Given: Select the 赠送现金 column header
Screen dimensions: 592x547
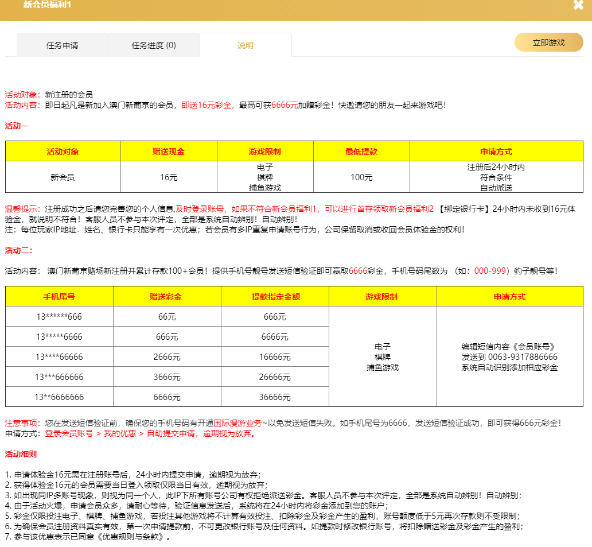Looking at the screenshot, I should 169,152.
